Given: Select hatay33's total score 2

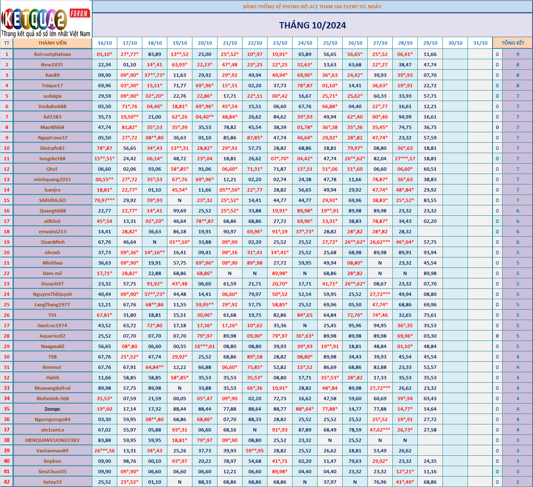Looking at the screenshot, I should 518,482.
